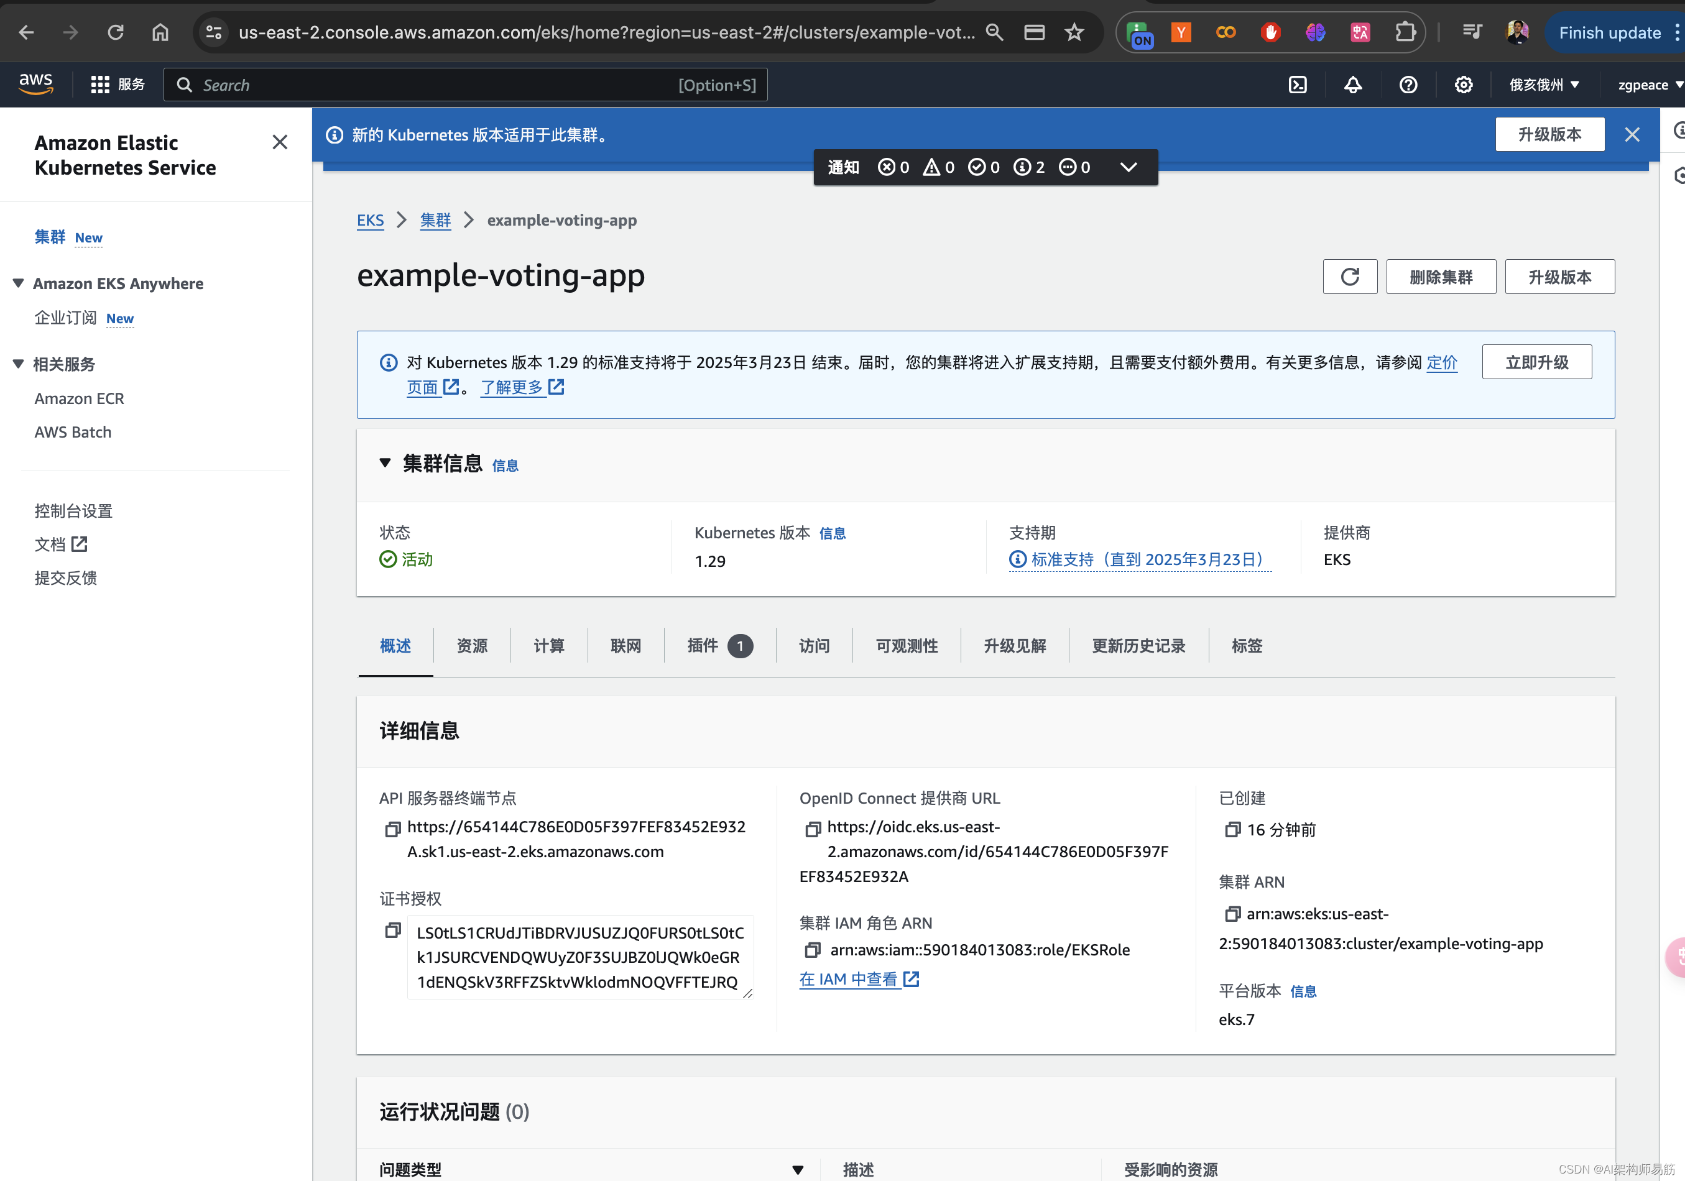Viewport: 1685px width, 1181px height.
Task: Click the EKS breadcrumb link
Action: [x=370, y=220]
